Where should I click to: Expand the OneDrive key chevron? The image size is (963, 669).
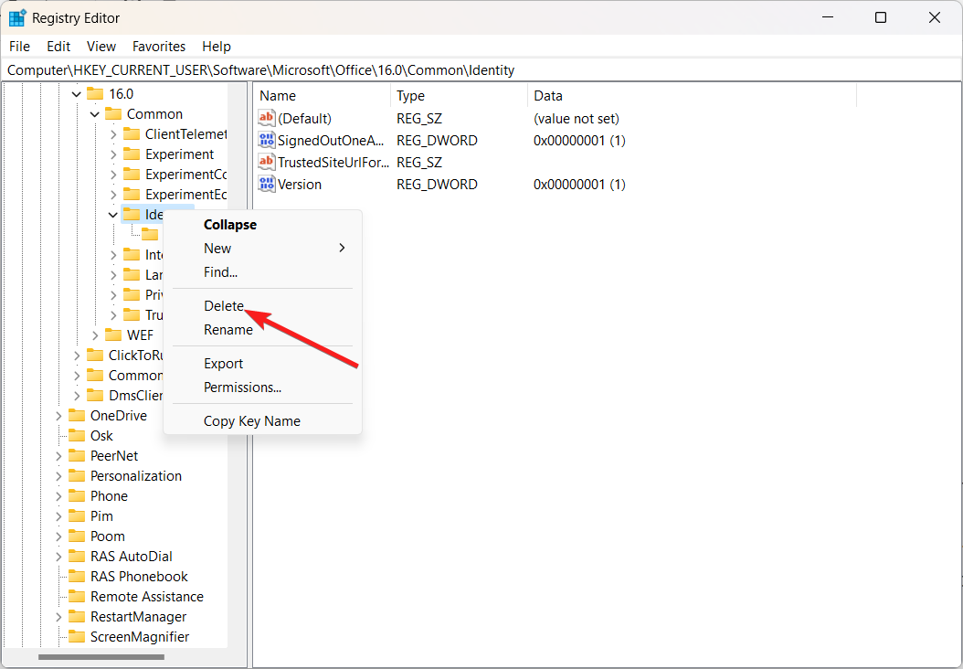tap(59, 416)
